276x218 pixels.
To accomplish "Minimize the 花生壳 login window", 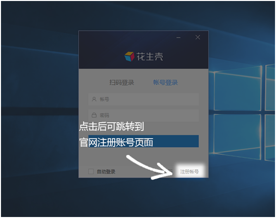I will [179, 38].
